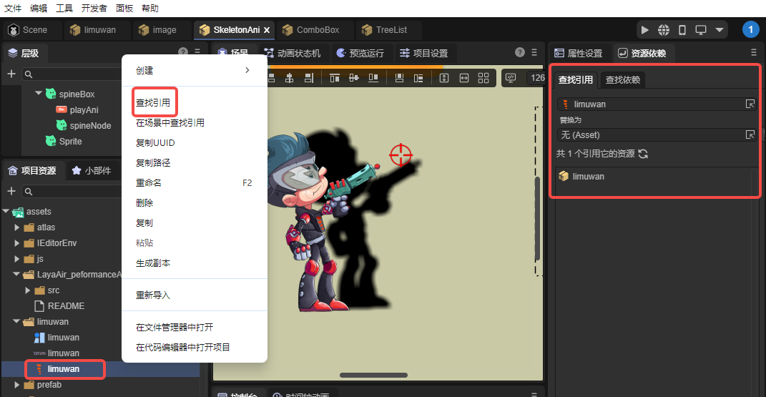Screen dimensions: 766x397
Task: Open the 帮助 menu in menu bar
Action: point(150,9)
